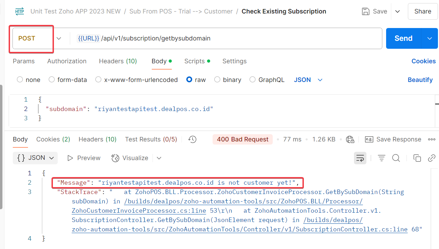439x249 pixels.
Task: Switch to response Body tab
Action: (20, 139)
